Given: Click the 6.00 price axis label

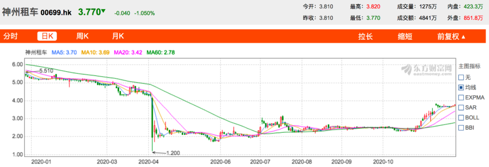Looking at the screenshot, I should 18,65.
